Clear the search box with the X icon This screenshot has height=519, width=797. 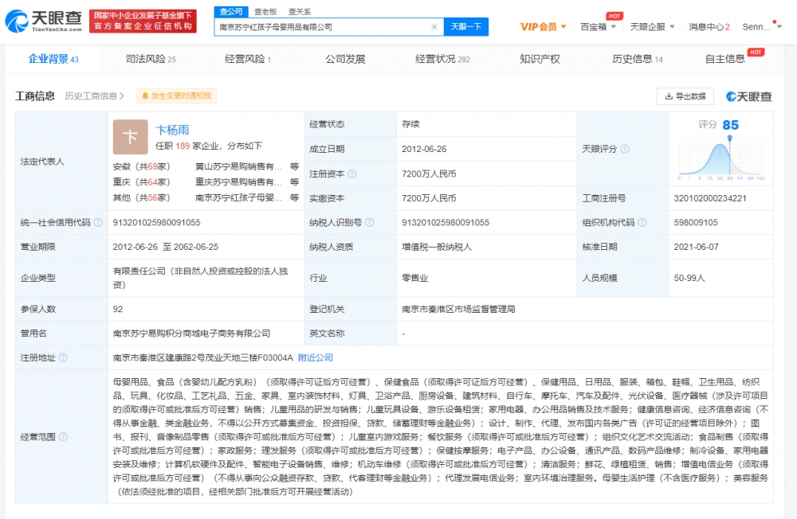(x=434, y=27)
